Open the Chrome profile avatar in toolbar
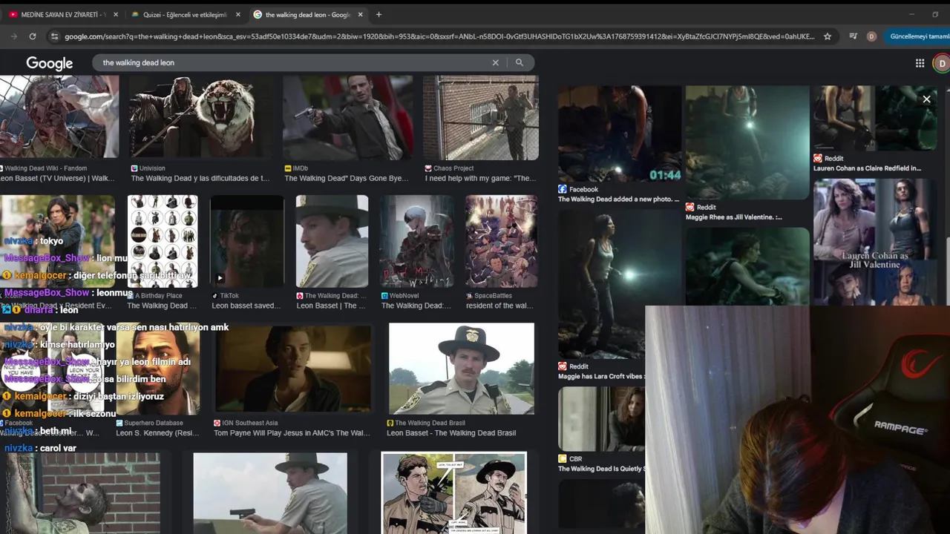 coord(871,36)
